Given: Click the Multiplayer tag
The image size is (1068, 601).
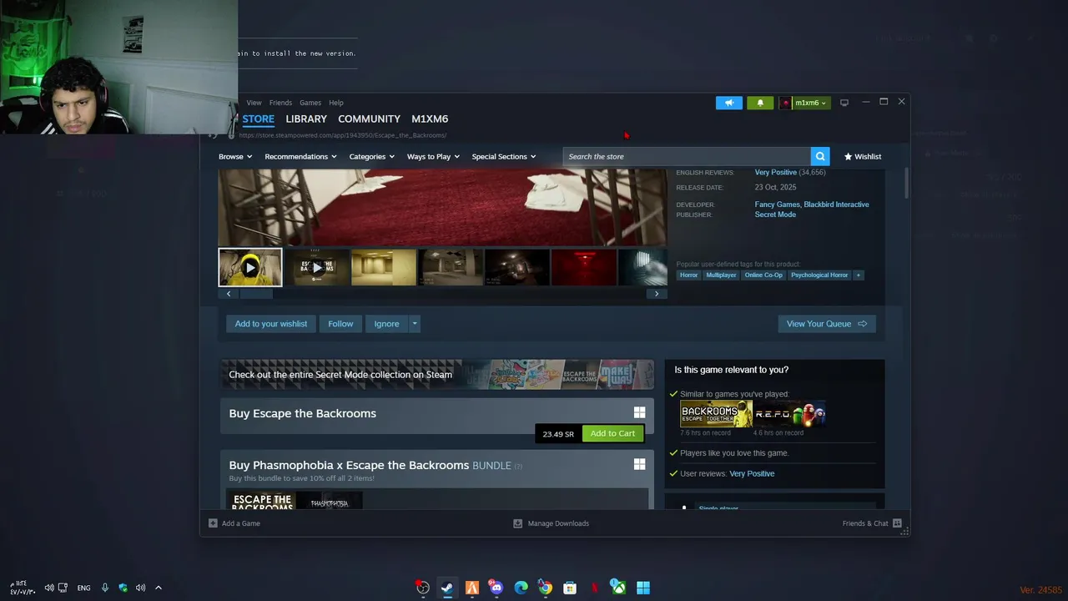Looking at the screenshot, I should [x=721, y=275].
